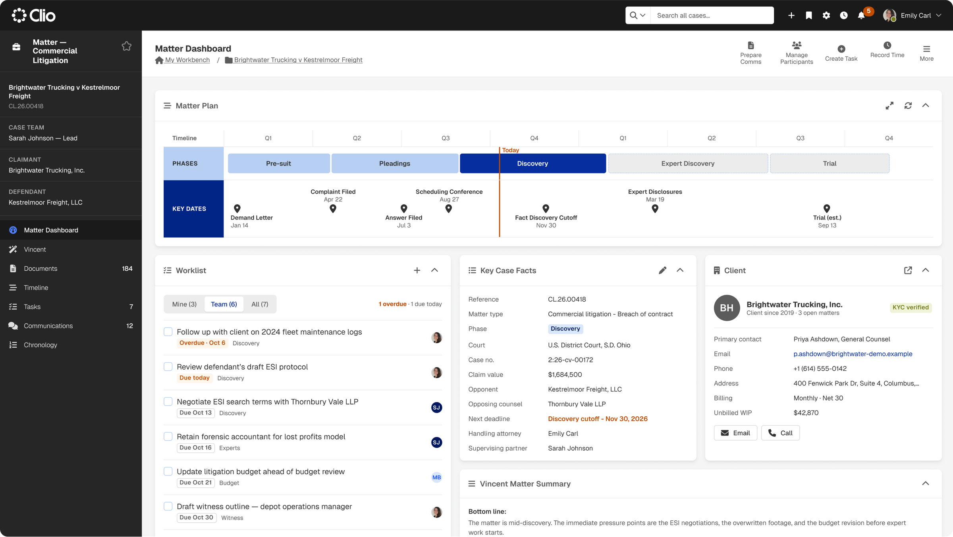Open Communications in sidebar
This screenshot has height=537, width=953.
[71, 325]
